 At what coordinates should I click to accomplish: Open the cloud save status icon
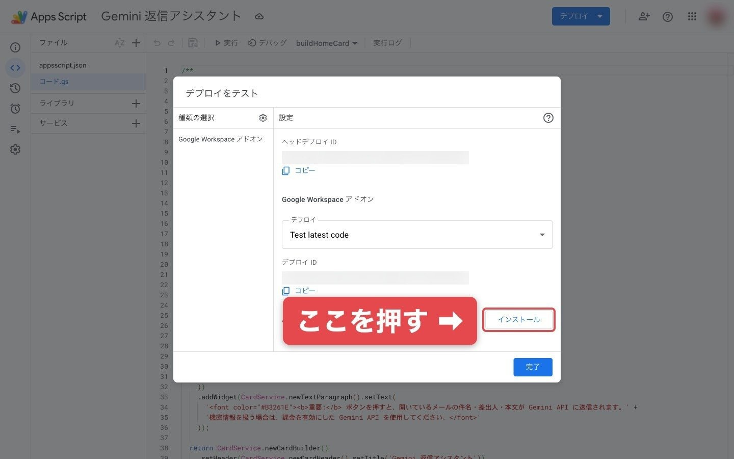[x=259, y=16]
